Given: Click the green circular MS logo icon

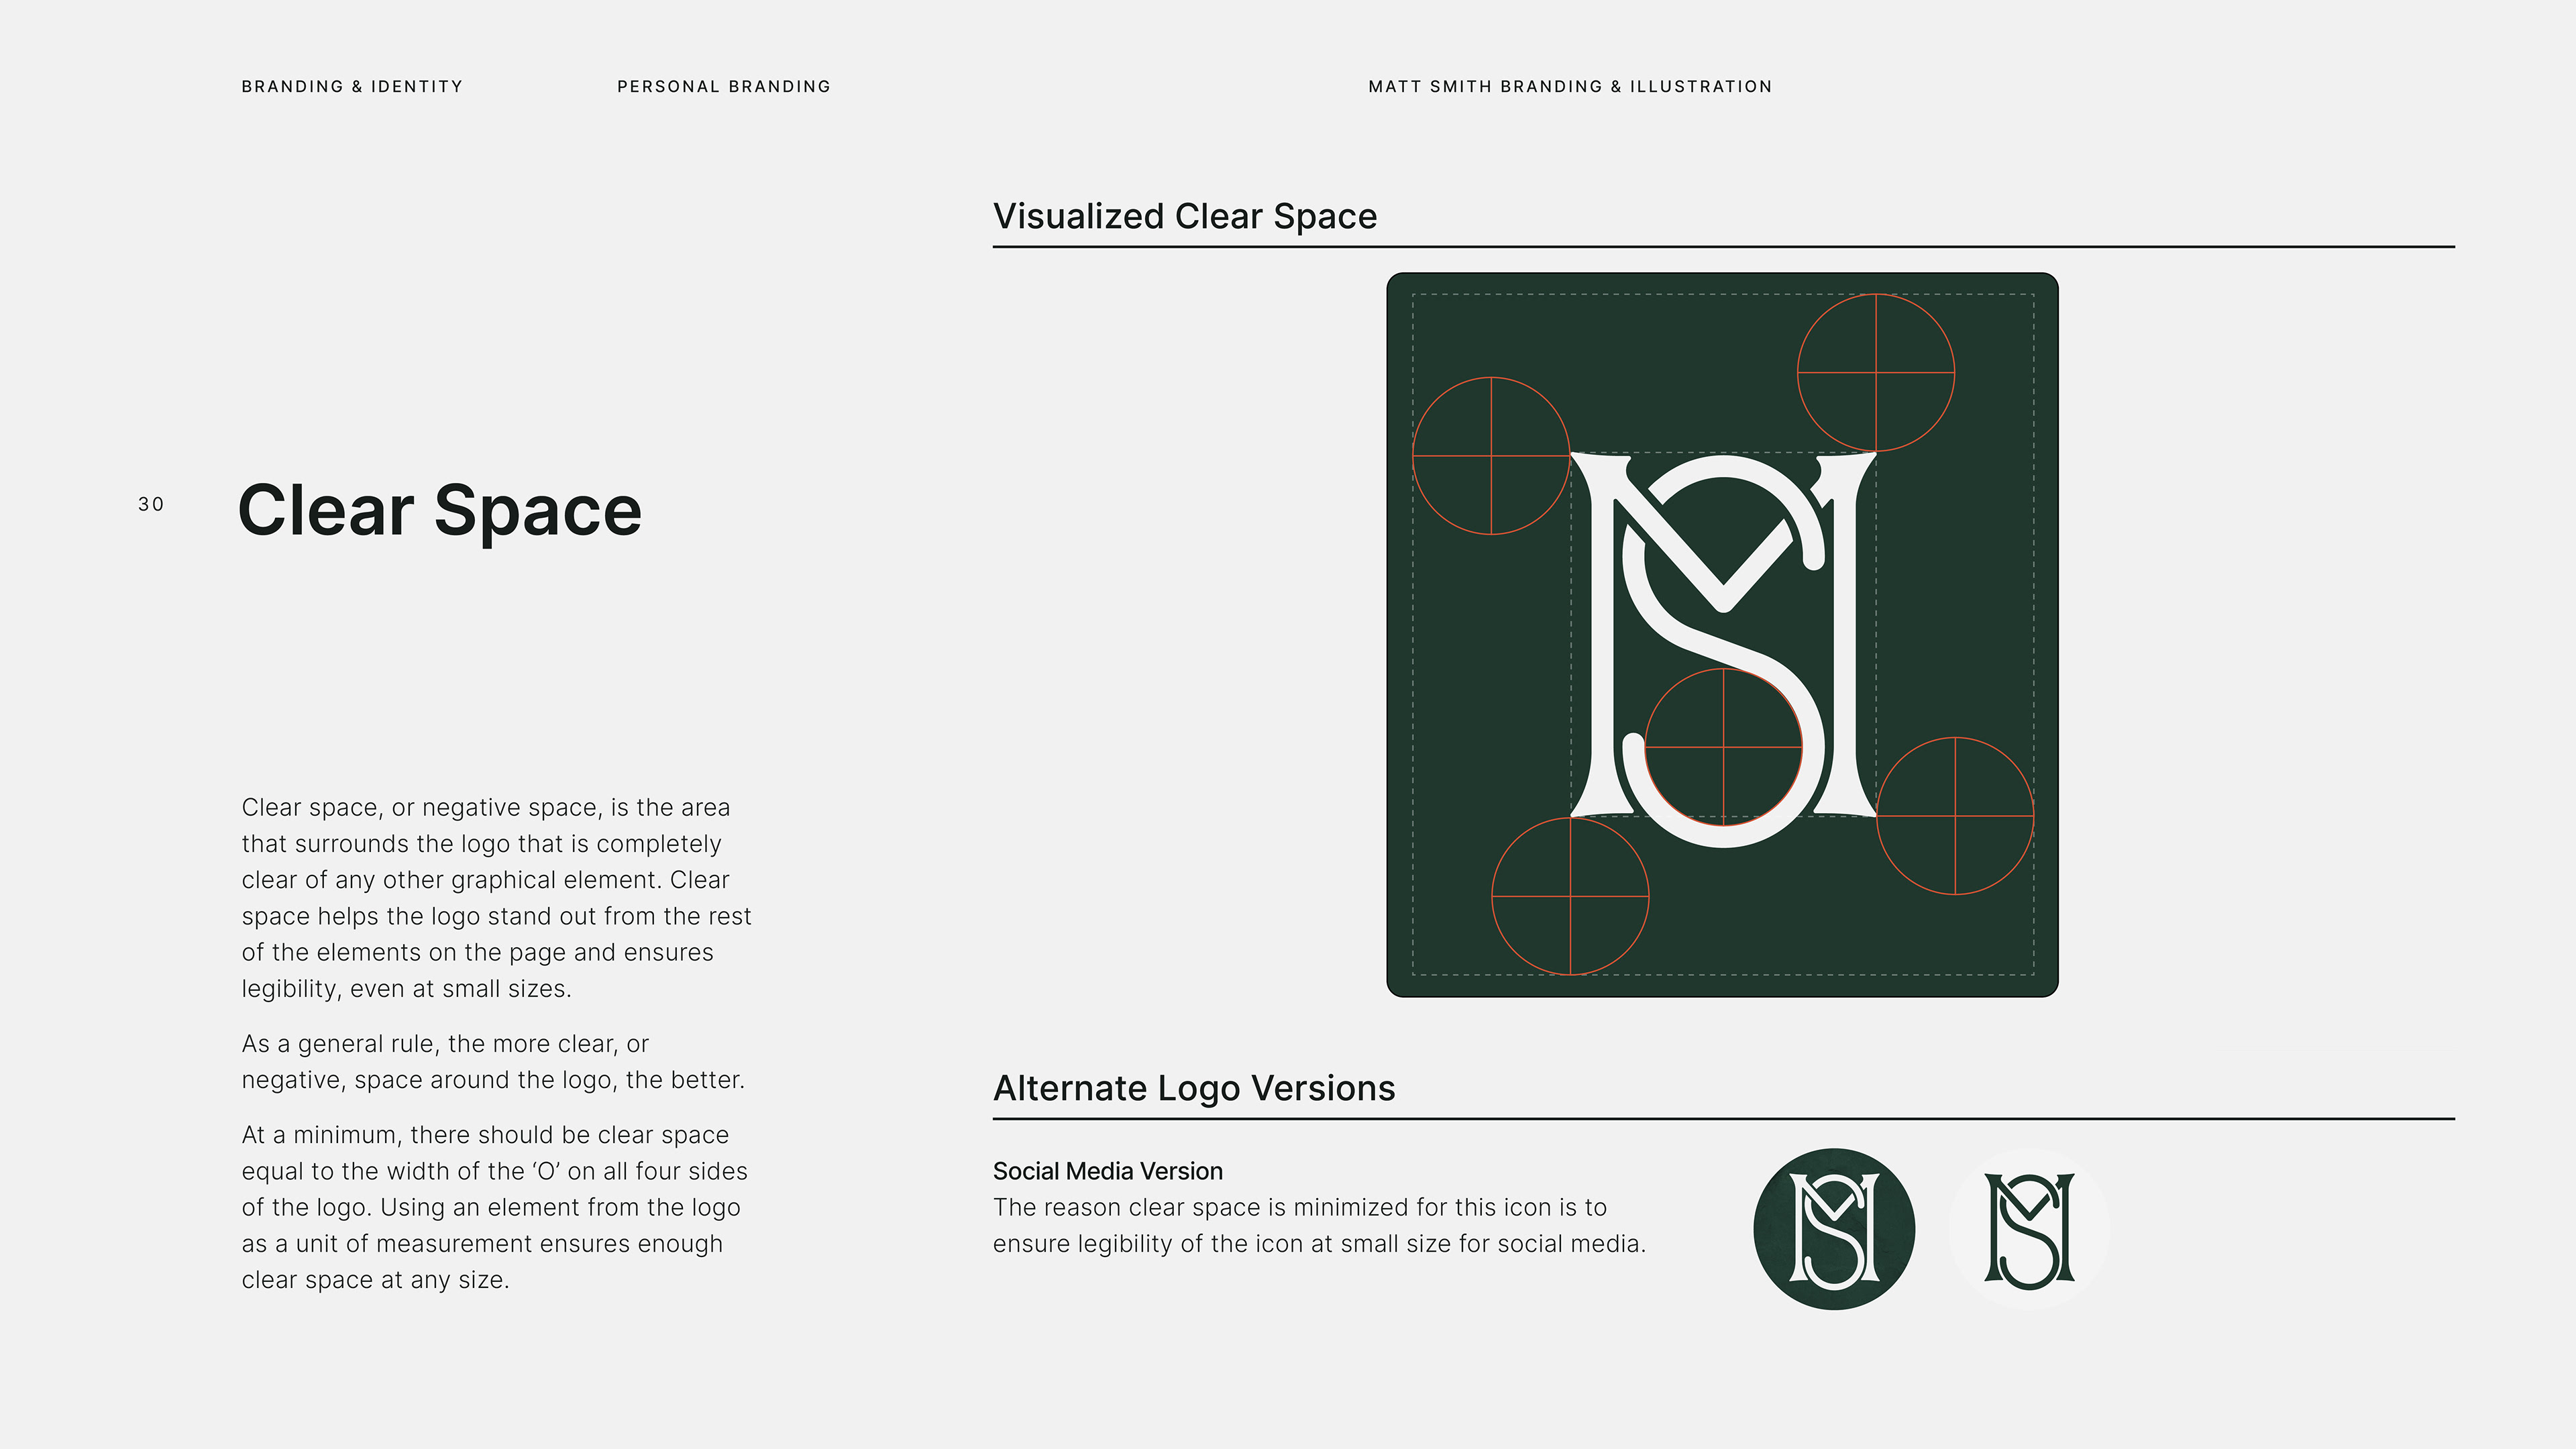Looking at the screenshot, I should click(x=1834, y=1228).
